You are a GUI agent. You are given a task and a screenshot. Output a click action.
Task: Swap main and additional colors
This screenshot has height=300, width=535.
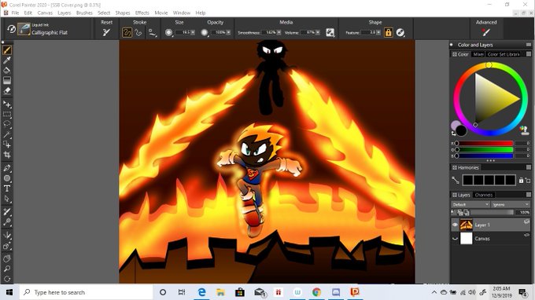(453, 134)
